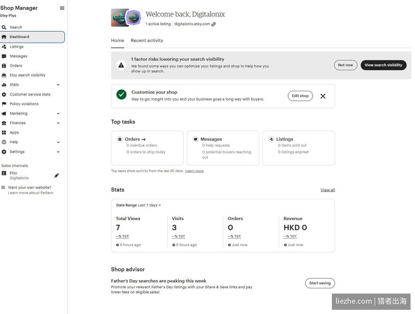
Task: Click the Search magnifier icon in sidebar
Action: coord(4,27)
